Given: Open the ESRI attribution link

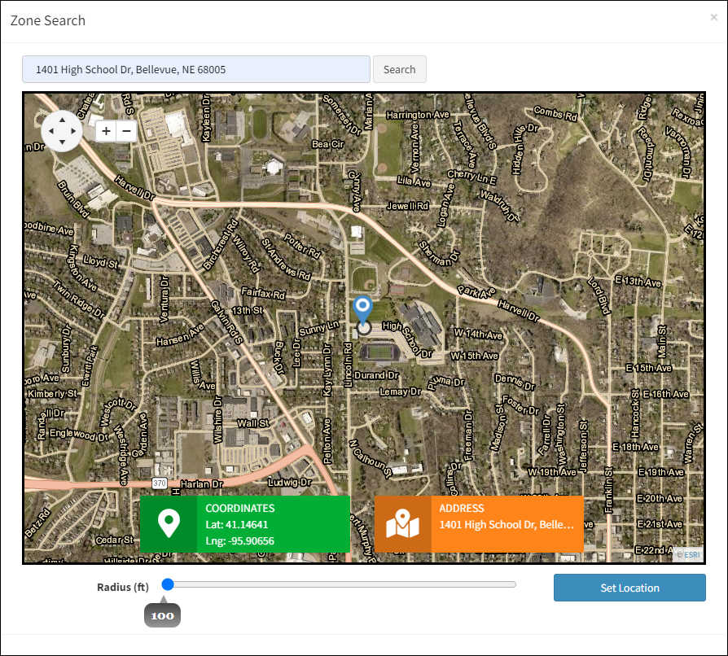Looking at the screenshot, I should [691, 554].
